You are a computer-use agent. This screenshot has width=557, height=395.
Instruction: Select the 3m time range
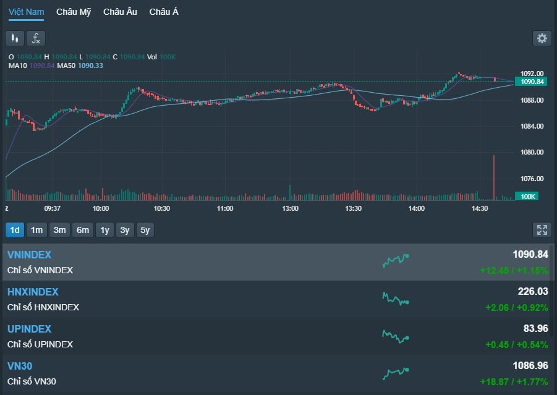coord(59,230)
